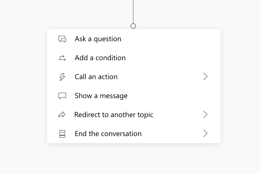Click the Redirect to another topic arrow icon

tap(62, 115)
